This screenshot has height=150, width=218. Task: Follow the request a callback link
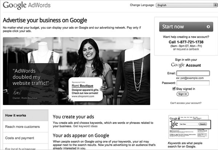tap(187, 49)
